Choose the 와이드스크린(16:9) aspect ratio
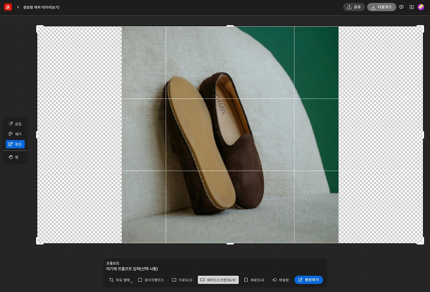430x292 pixels. pos(218,280)
